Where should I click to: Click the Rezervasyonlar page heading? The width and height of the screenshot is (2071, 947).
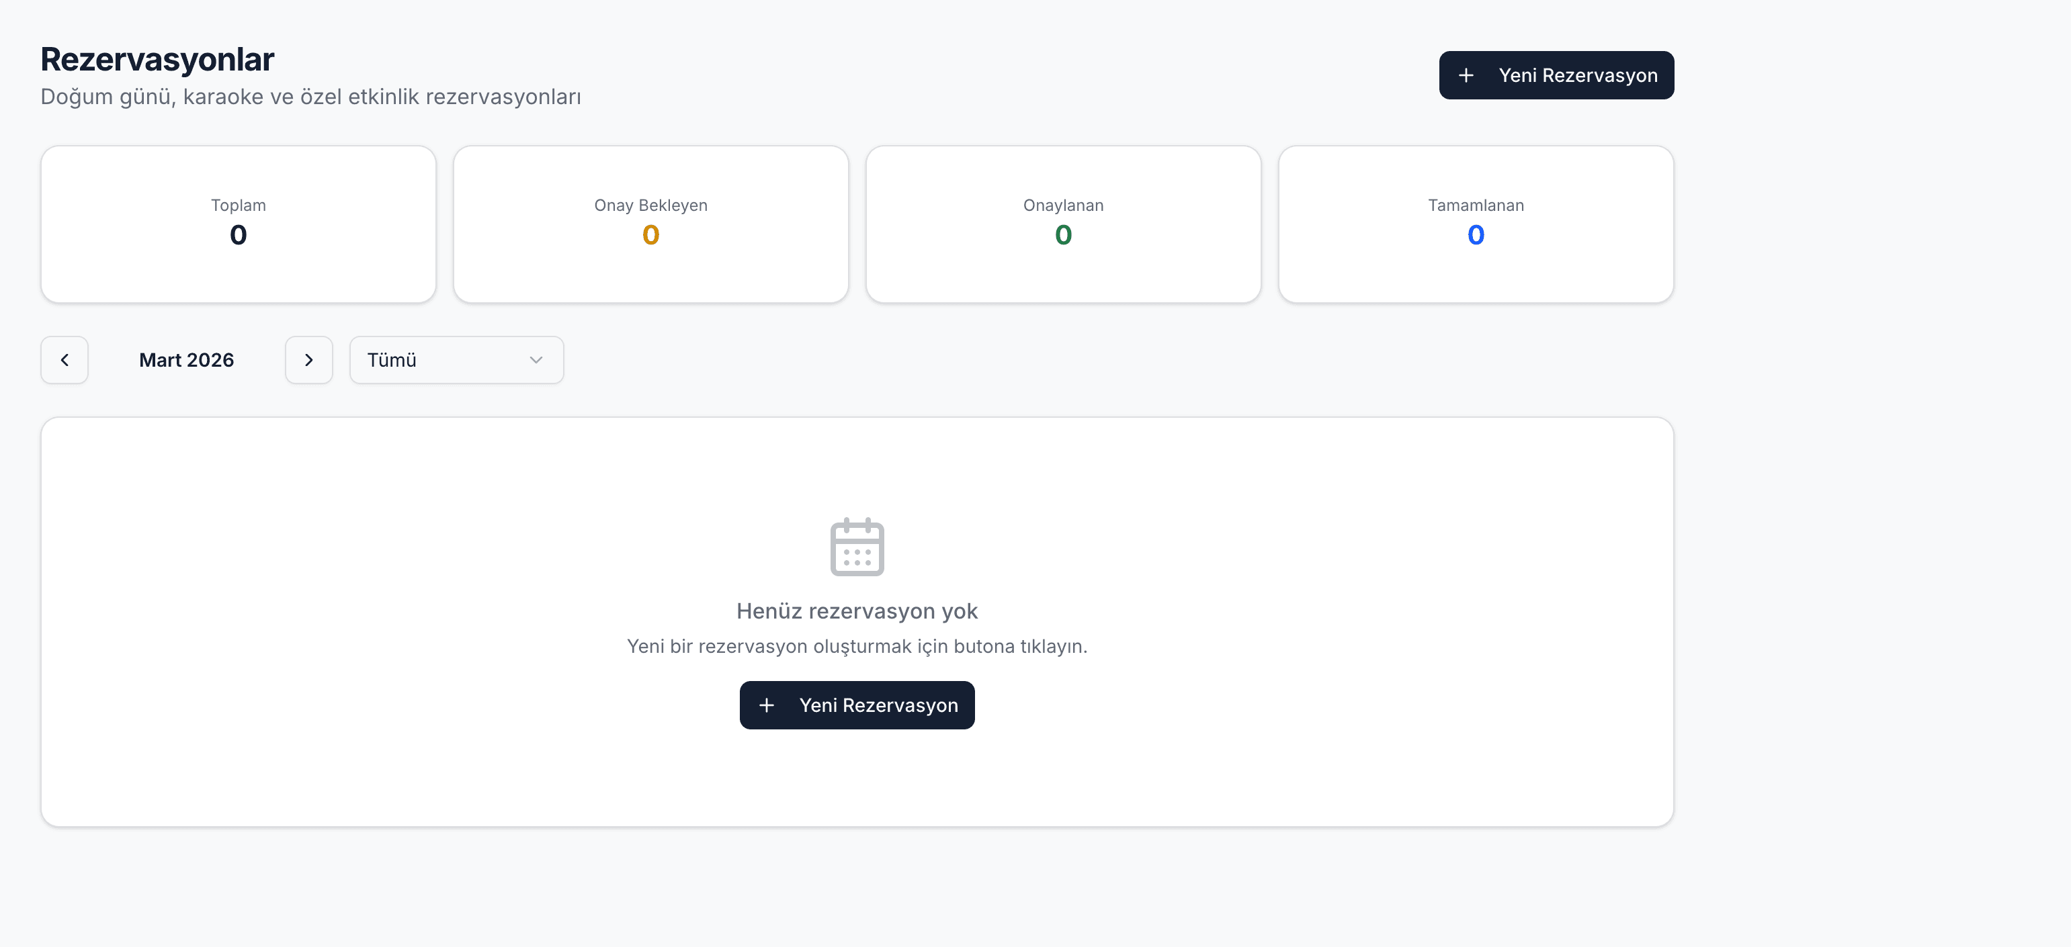[157, 59]
